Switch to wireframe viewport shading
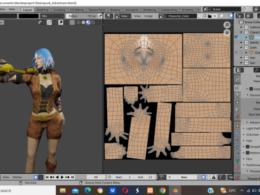The height and width of the screenshot is (195, 260). pyautogui.click(x=79, y=22)
